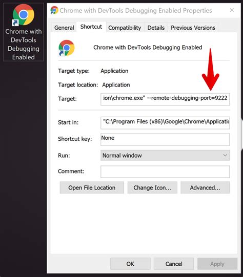This screenshot has height=277, width=243.
Task: Click the 'Application' value next to Target location
Action: 116,85
